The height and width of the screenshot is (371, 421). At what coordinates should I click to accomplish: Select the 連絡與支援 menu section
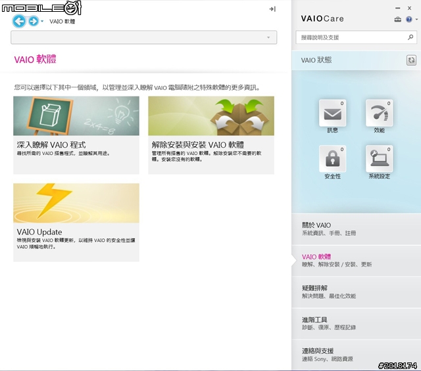tap(357, 355)
